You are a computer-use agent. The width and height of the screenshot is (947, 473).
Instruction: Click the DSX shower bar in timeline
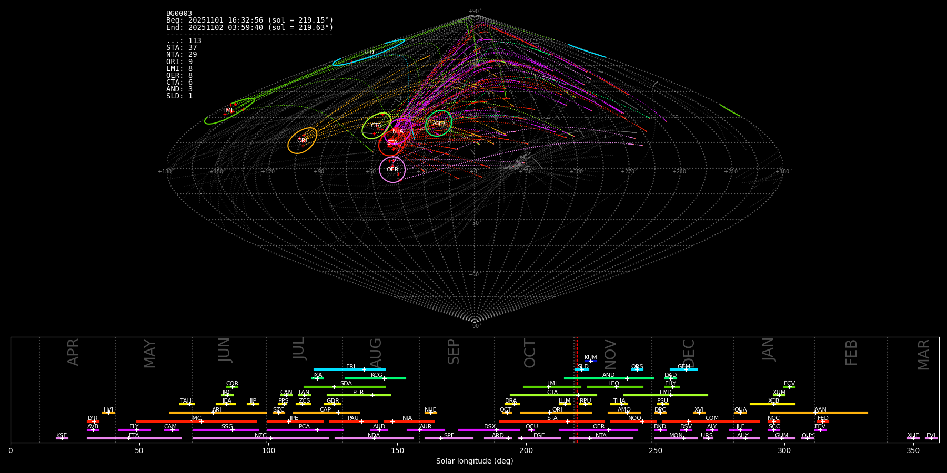[x=489, y=430]
